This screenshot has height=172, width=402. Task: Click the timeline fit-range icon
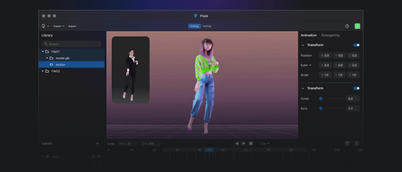357,143
